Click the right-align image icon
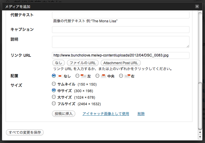 (x=127, y=76)
